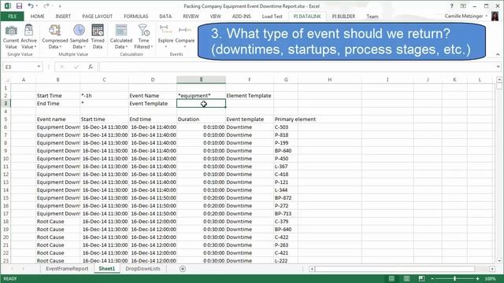Select the *equipment* cell

pos(202,96)
